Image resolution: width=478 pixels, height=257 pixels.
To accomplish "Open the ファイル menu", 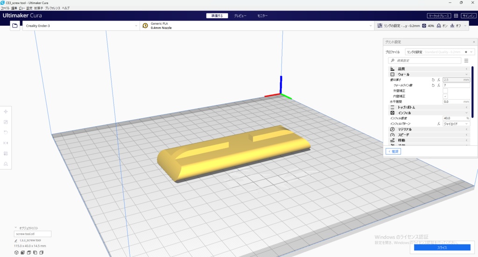I will click(5, 8).
